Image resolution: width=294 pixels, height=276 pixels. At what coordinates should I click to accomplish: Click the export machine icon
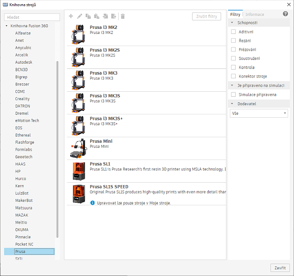(x=114, y=16)
